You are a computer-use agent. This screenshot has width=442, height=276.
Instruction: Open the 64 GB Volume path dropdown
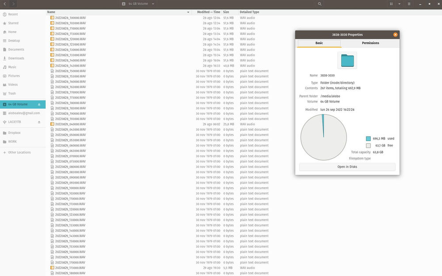(x=152, y=4)
